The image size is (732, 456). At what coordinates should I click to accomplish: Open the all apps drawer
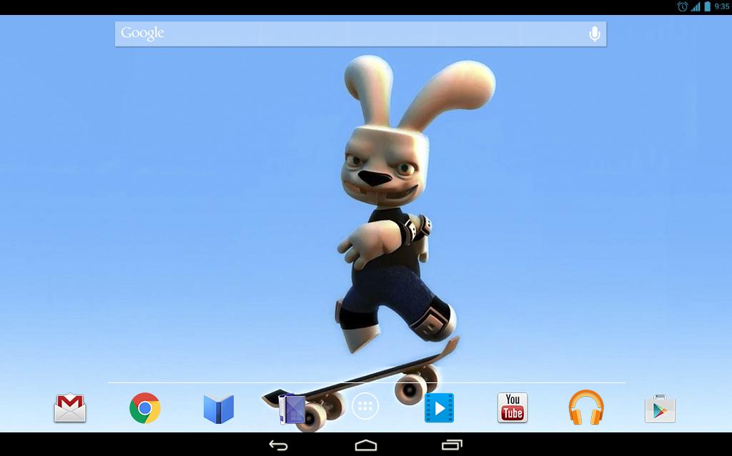365,407
